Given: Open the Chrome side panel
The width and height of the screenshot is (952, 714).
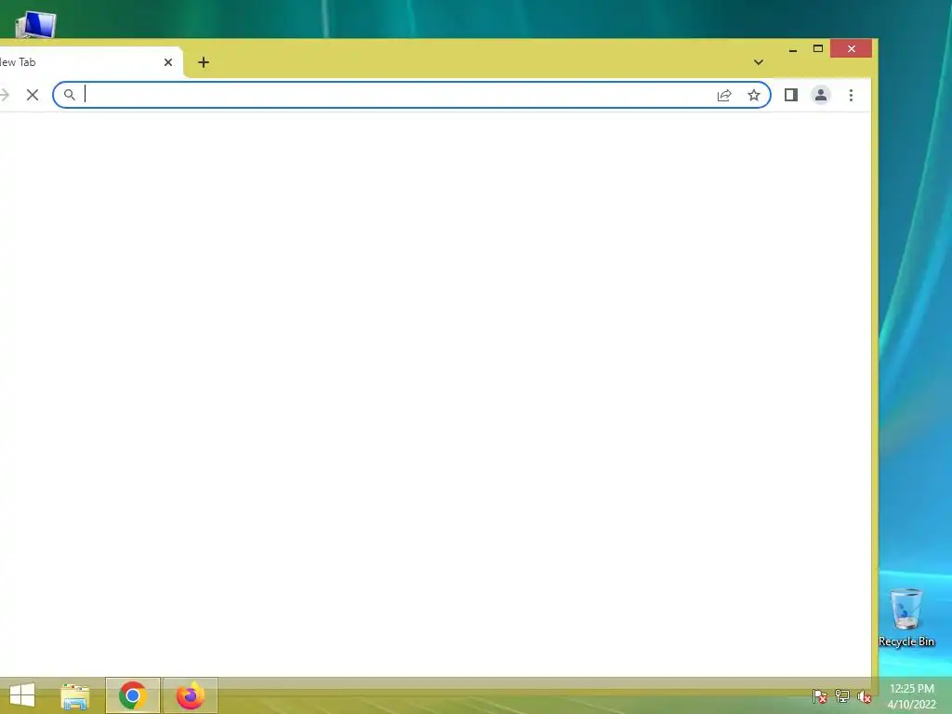Looking at the screenshot, I should tap(790, 95).
